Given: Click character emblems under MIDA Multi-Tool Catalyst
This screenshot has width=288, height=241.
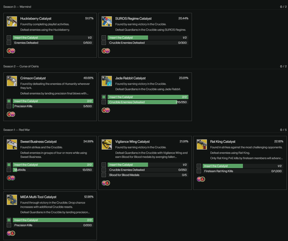Looking at the screenshot, I should [x=11, y=233].
